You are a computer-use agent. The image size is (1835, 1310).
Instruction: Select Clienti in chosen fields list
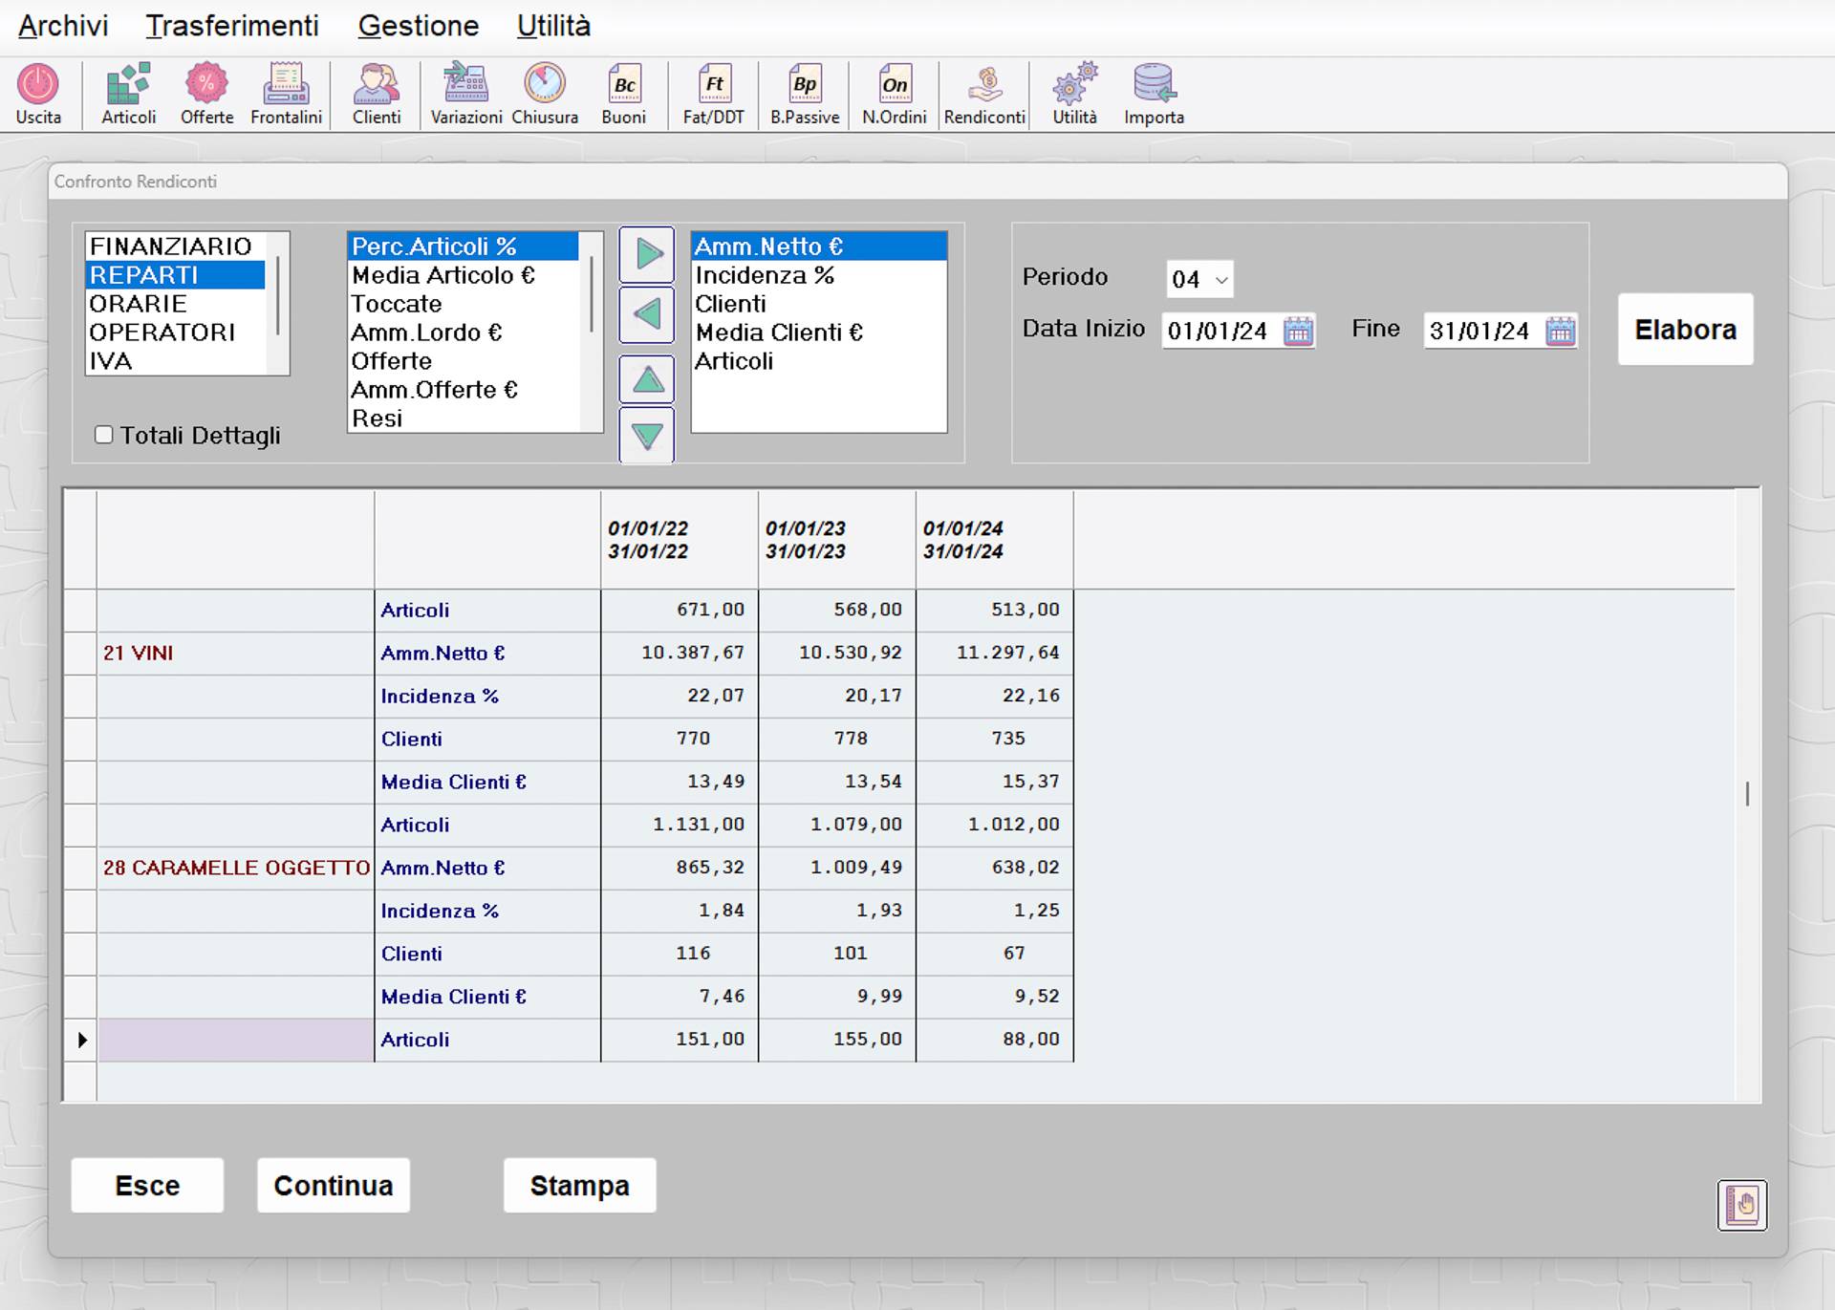click(819, 304)
